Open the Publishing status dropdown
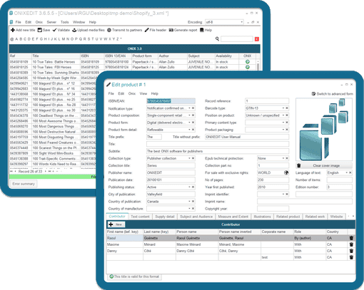This screenshot has width=364, height=290. pyautogui.click(x=189, y=187)
